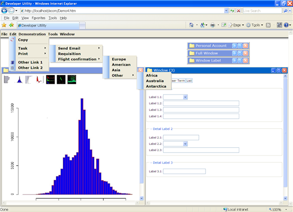The height and width of the screenshot is (212, 293).
Task: Click the Window (3) folder icon
Action: click(x=149, y=70)
